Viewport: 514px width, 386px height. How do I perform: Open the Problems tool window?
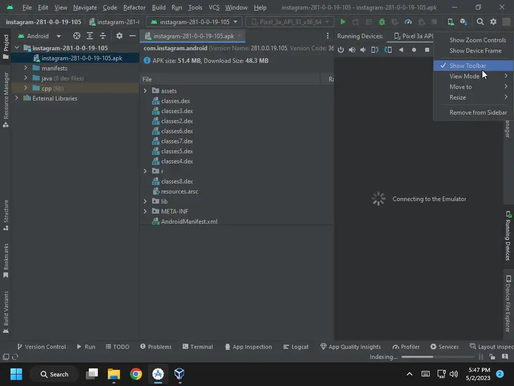point(156,347)
